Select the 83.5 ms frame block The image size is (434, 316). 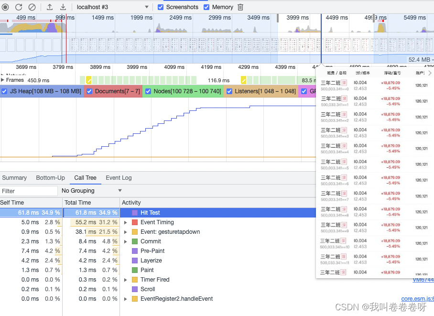(309, 80)
